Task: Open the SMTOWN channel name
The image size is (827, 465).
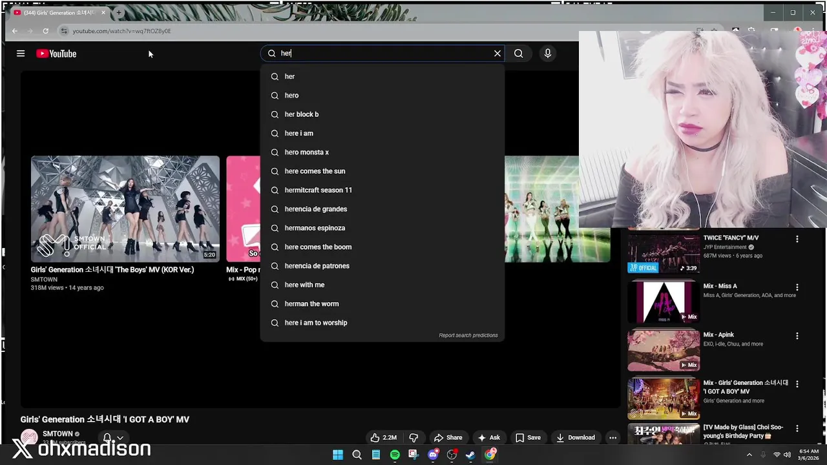Action: pyautogui.click(x=58, y=434)
